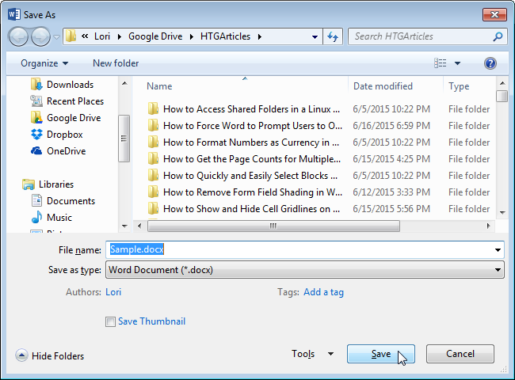Open recent locations arrow beside Forward
The height and width of the screenshot is (380, 515).
tap(57, 37)
